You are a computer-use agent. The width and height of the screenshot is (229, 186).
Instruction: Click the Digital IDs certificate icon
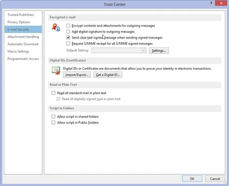point(56,70)
